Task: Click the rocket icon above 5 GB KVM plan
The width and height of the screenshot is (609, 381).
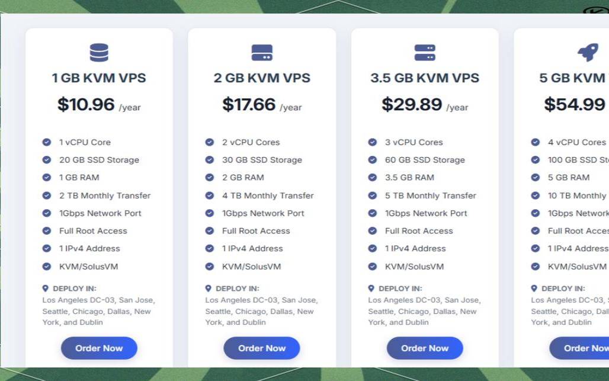Action: [x=588, y=52]
